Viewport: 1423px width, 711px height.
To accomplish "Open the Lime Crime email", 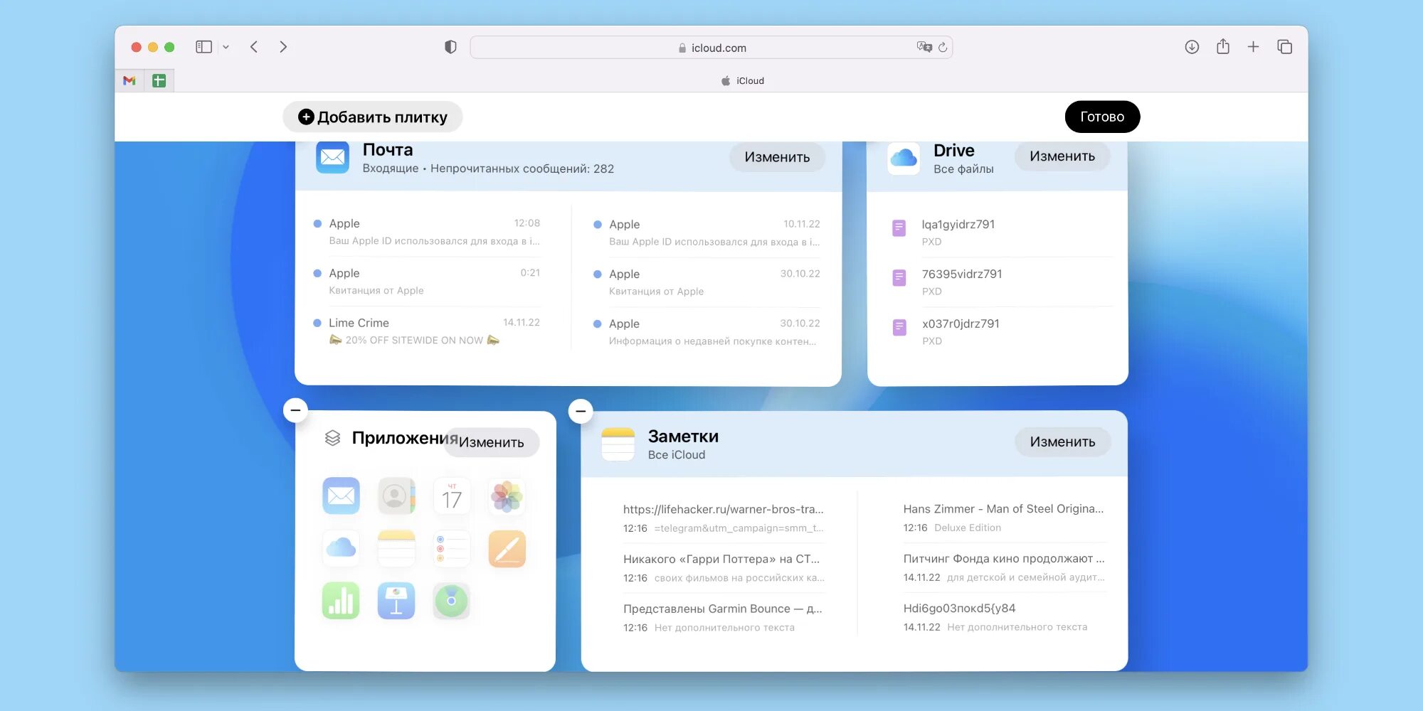I will tap(427, 331).
